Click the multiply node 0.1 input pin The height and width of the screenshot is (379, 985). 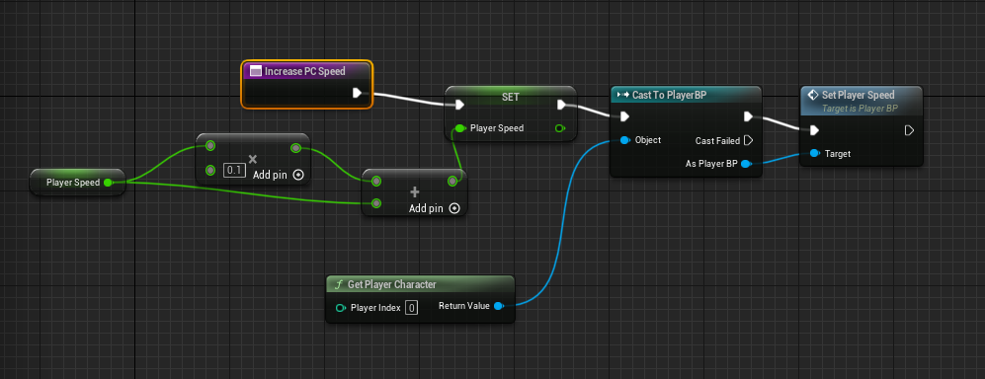coord(210,170)
